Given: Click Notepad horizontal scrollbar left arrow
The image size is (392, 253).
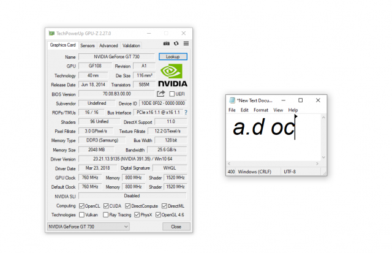Looking at the screenshot, I should (229, 164).
